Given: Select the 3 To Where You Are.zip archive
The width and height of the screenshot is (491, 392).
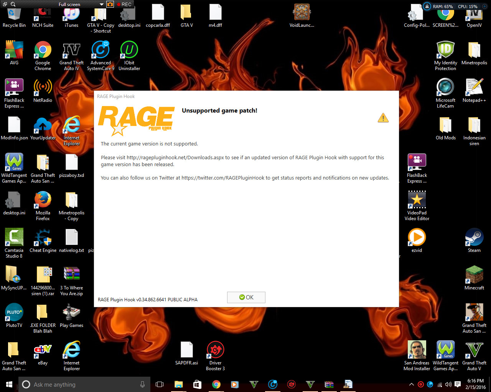Looking at the screenshot, I should click(x=71, y=281).
